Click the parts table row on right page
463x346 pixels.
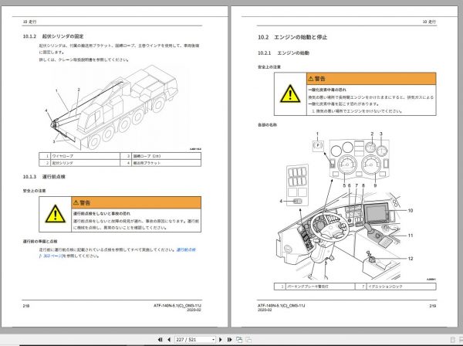point(355,287)
